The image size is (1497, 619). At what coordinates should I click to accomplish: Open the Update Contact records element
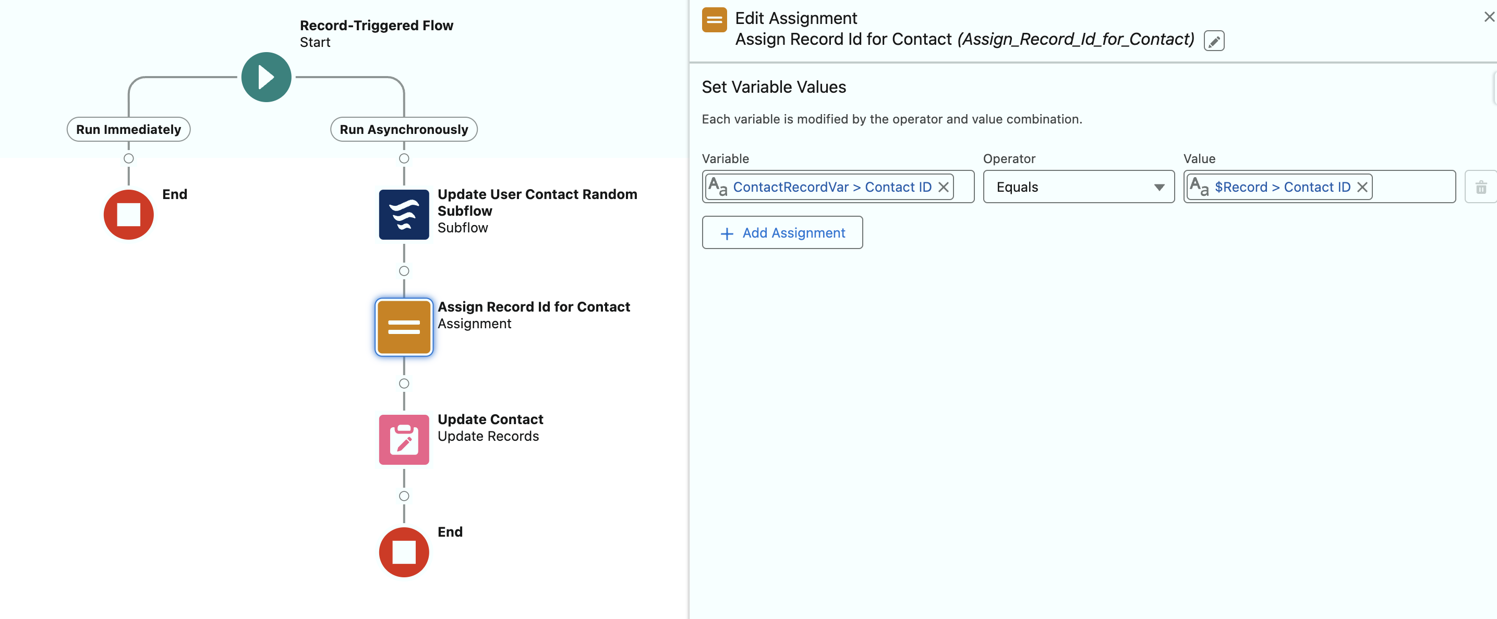coord(404,439)
